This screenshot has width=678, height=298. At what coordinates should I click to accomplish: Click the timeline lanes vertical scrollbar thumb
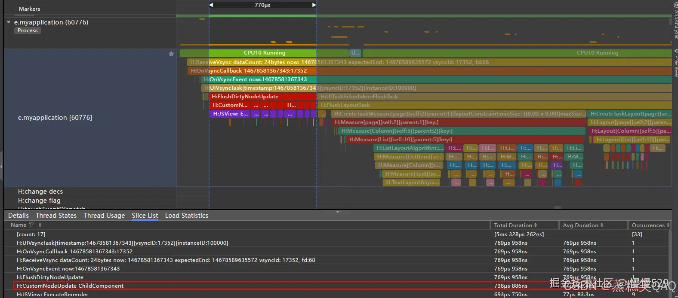coord(670,21)
